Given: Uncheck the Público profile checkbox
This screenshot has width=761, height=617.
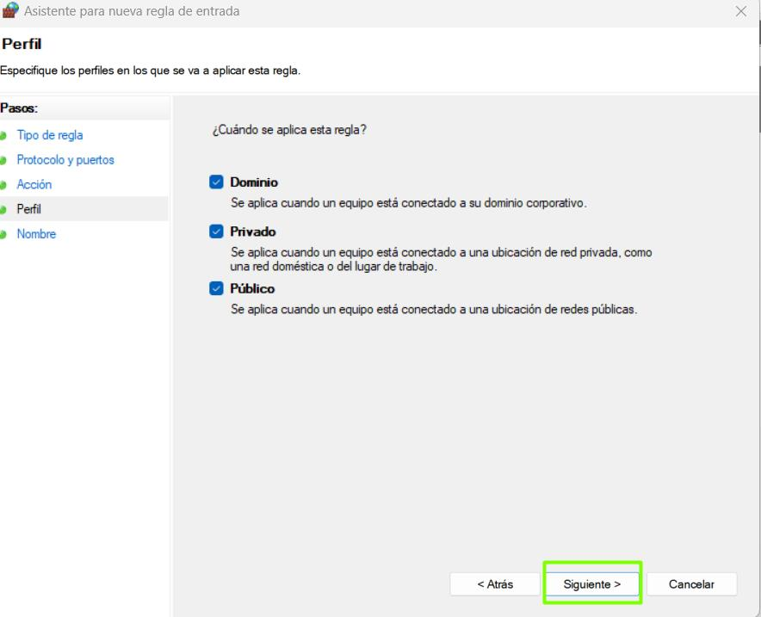Looking at the screenshot, I should pyautogui.click(x=216, y=288).
